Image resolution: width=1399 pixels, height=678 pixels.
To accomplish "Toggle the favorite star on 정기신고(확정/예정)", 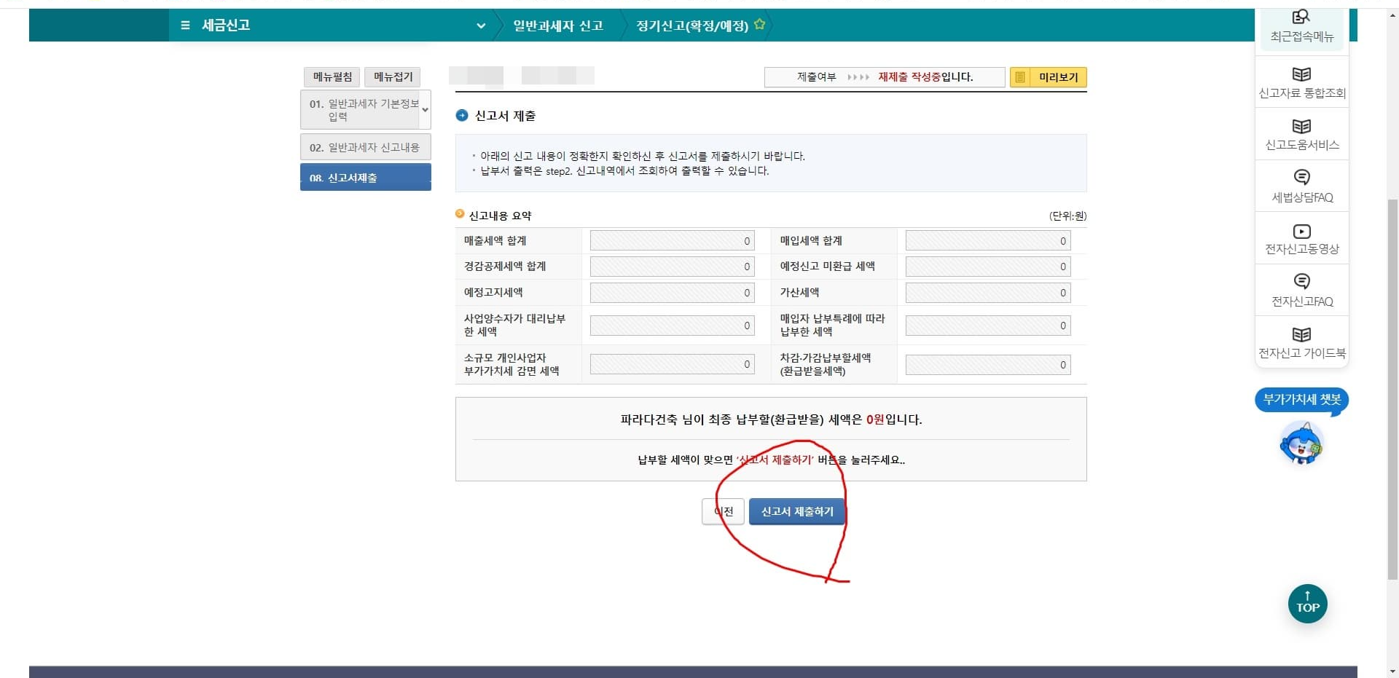I will (x=759, y=23).
